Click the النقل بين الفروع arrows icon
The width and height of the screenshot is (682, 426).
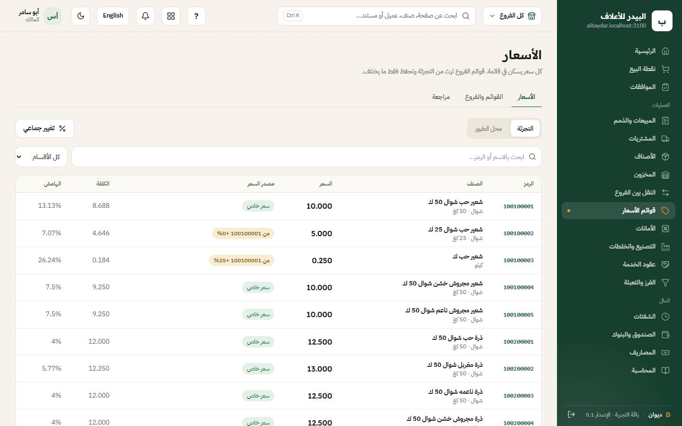[665, 193]
